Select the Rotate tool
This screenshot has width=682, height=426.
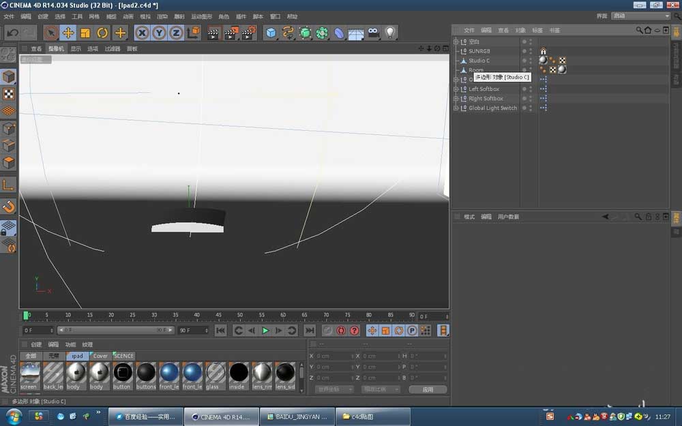pyautogui.click(x=102, y=32)
